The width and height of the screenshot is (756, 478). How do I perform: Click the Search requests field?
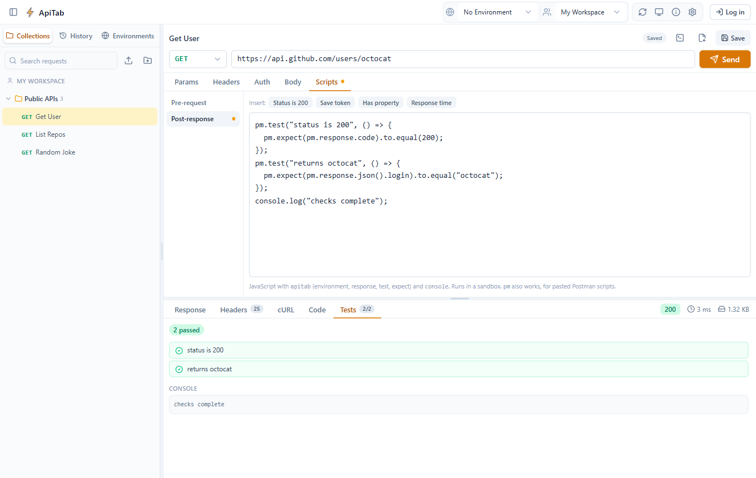(x=61, y=61)
